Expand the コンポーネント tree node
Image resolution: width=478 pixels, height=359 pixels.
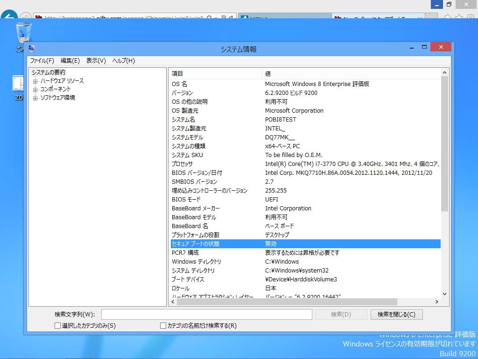tap(35, 90)
